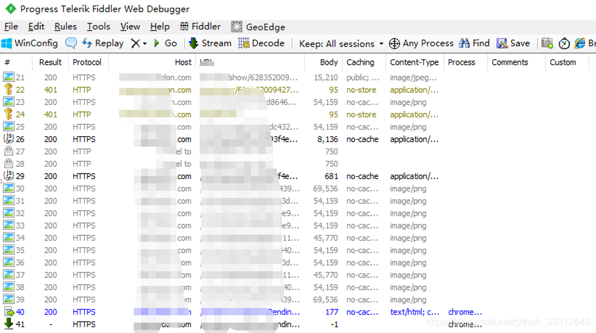The width and height of the screenshot is (596, 333).
Task: Click the image icon of session 30
Action: click(x=9, y=188)
